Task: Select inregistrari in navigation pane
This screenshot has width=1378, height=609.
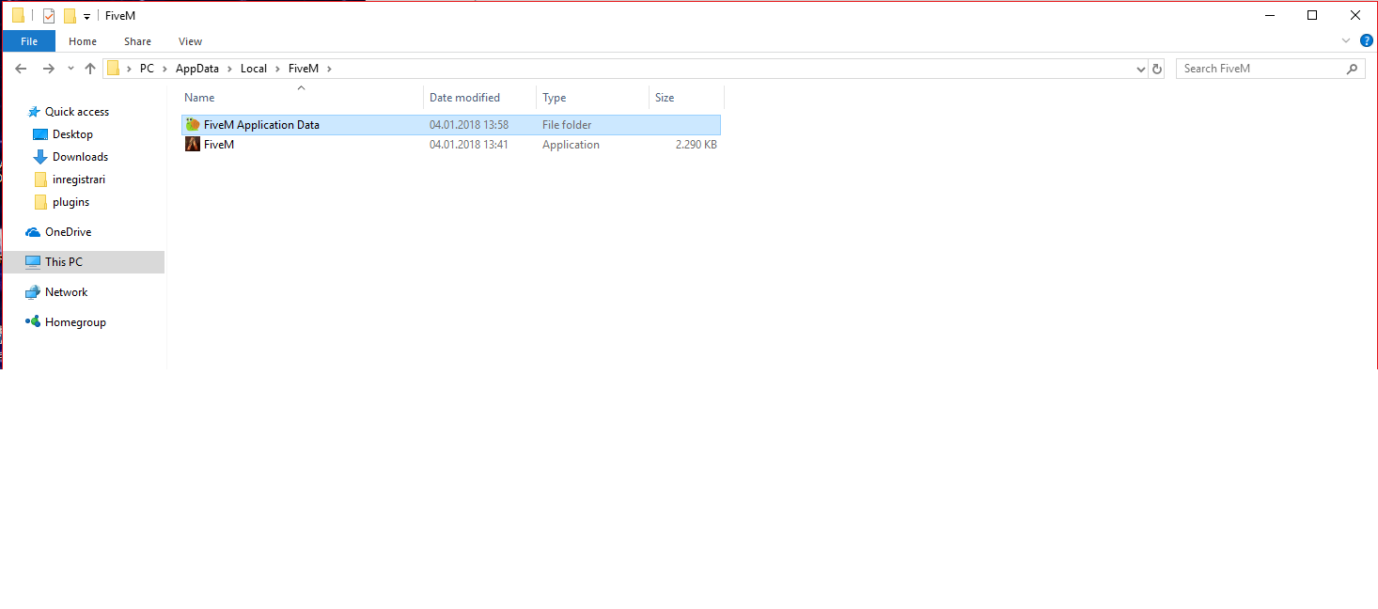Action: 79,180
